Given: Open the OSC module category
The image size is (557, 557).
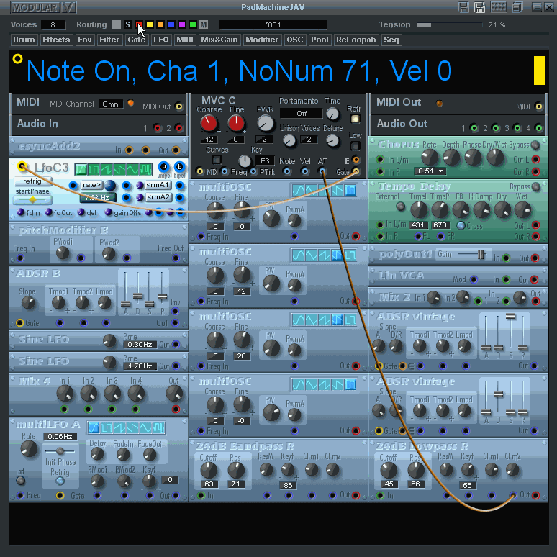Looking at the screenshot, I should (295, 40).
